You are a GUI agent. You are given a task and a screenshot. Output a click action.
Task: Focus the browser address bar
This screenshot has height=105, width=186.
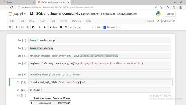[83, 7]
